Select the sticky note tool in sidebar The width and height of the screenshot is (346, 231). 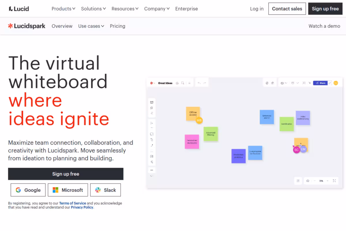tap(152, 134)
